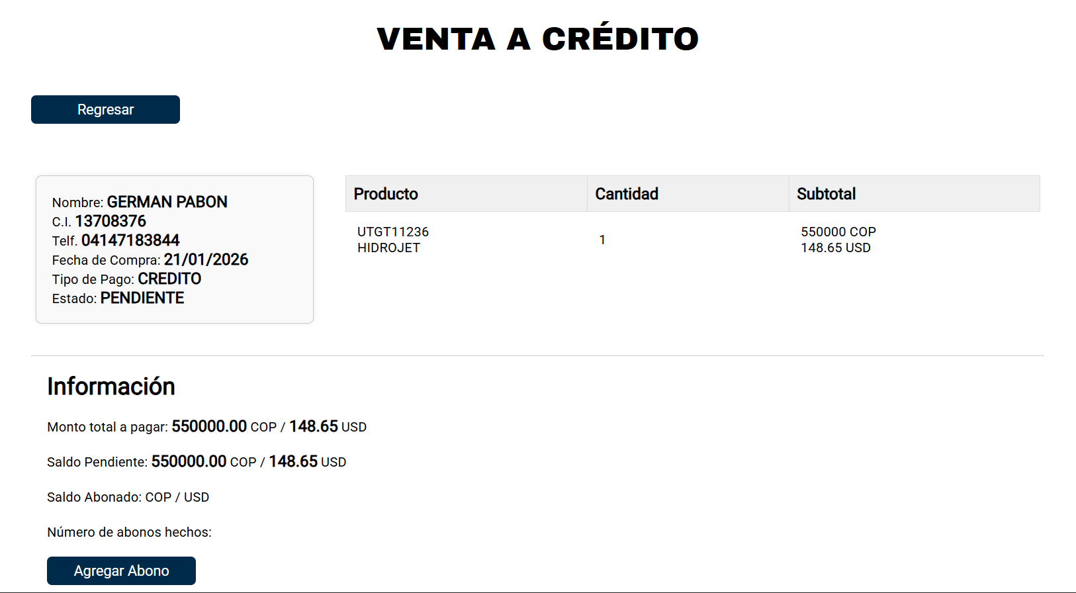Click the purchase date 21/01/2026
The width and height of the screenshot is (1076, 593).
[x=206, y=259]
